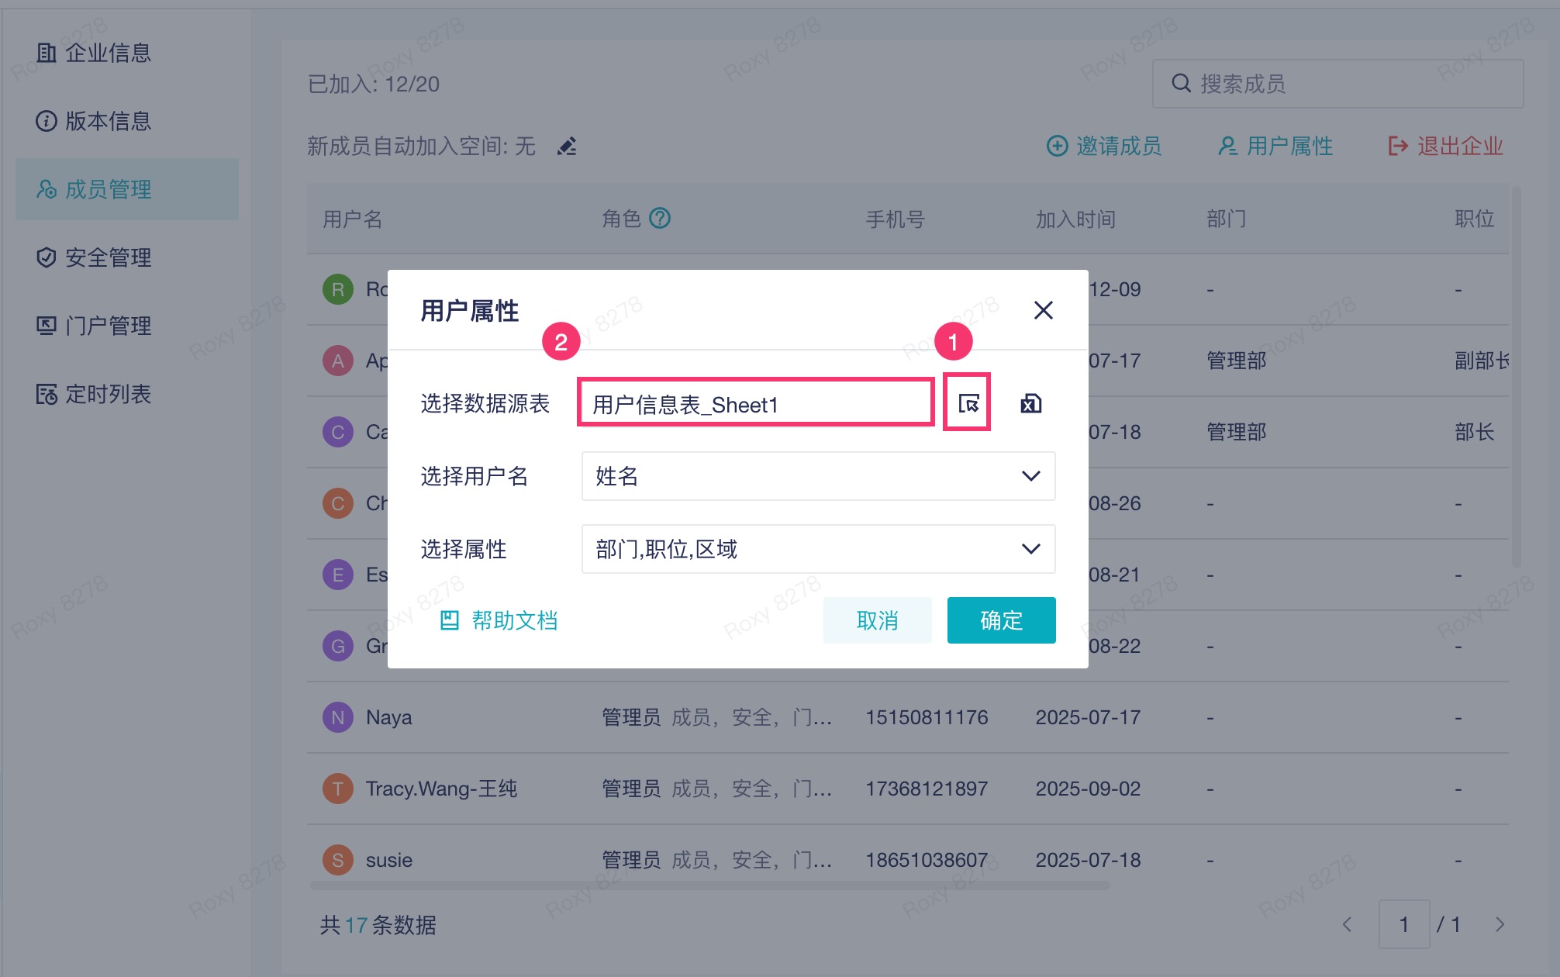Click the edit pencil beside 新成员自动加入空间

(567, 146)
